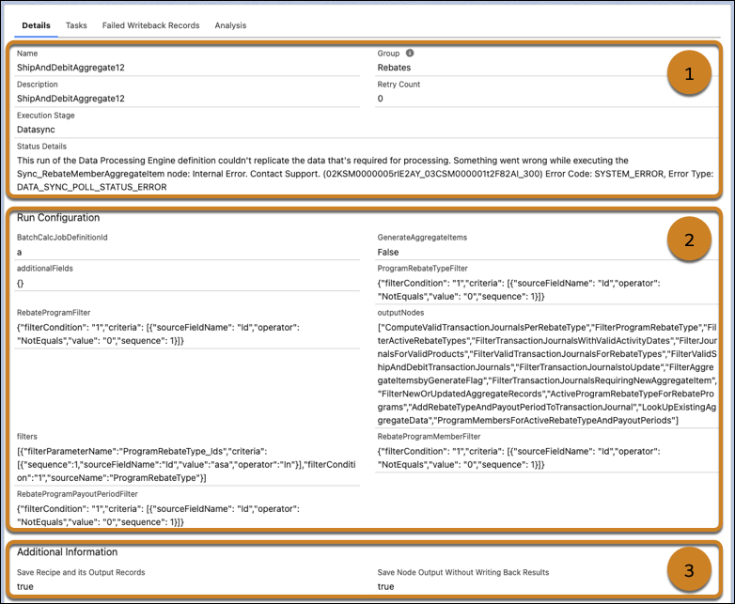Screen dimensions: 735x604
Task: Click the RebateProgramMemberFilter JSON value
Action: point(519,457)
